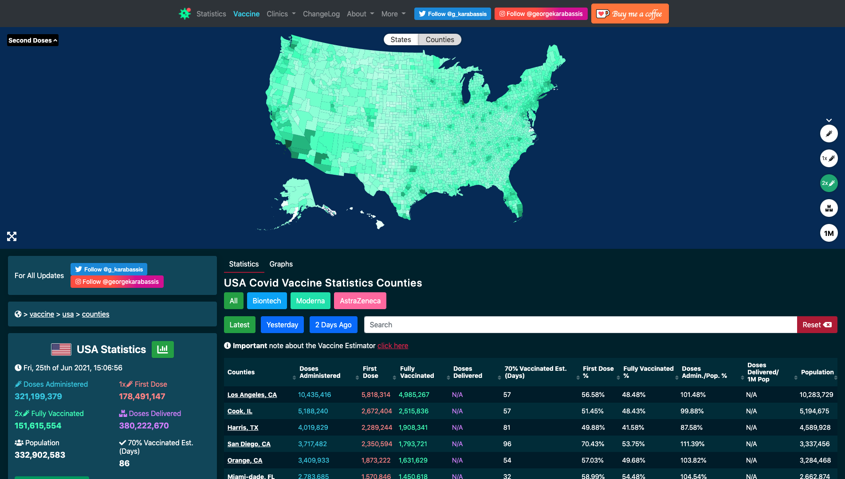
Task: Click inside the county search field
Action: (x=488, y=325)
